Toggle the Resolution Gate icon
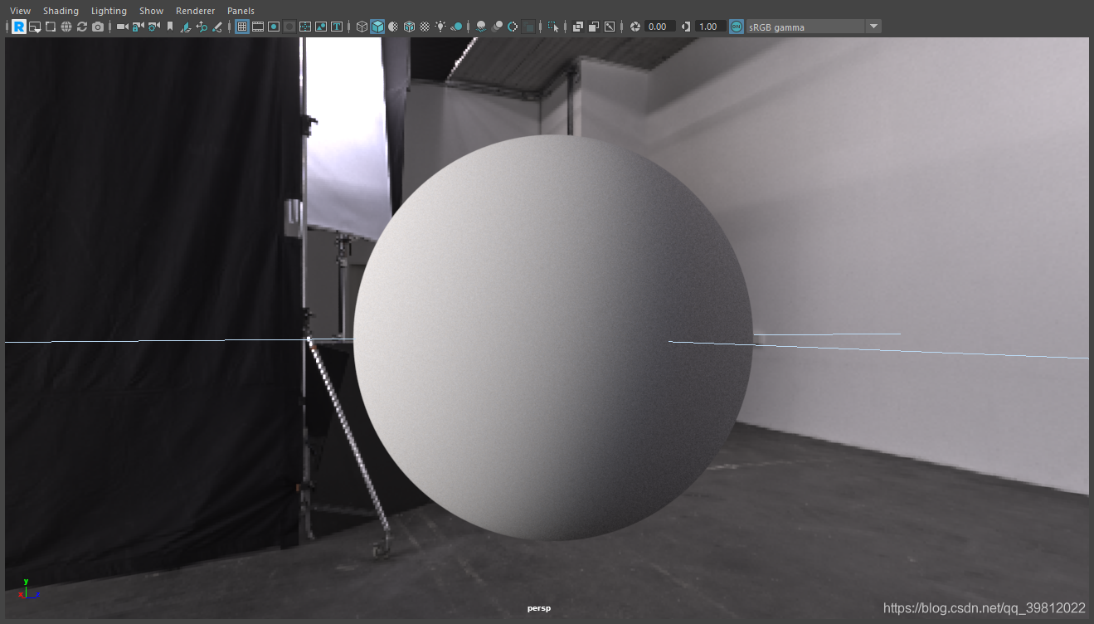This screenshot has width=1094, height=624. 274,27
